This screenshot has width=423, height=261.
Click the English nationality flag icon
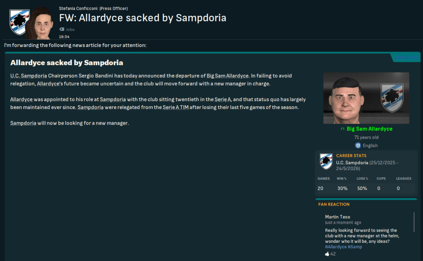tap(358, 145)
